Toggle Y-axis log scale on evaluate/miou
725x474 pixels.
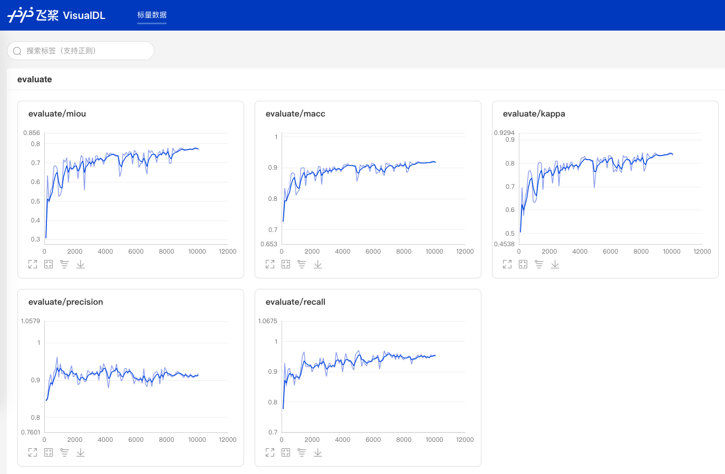click(64, 264)
